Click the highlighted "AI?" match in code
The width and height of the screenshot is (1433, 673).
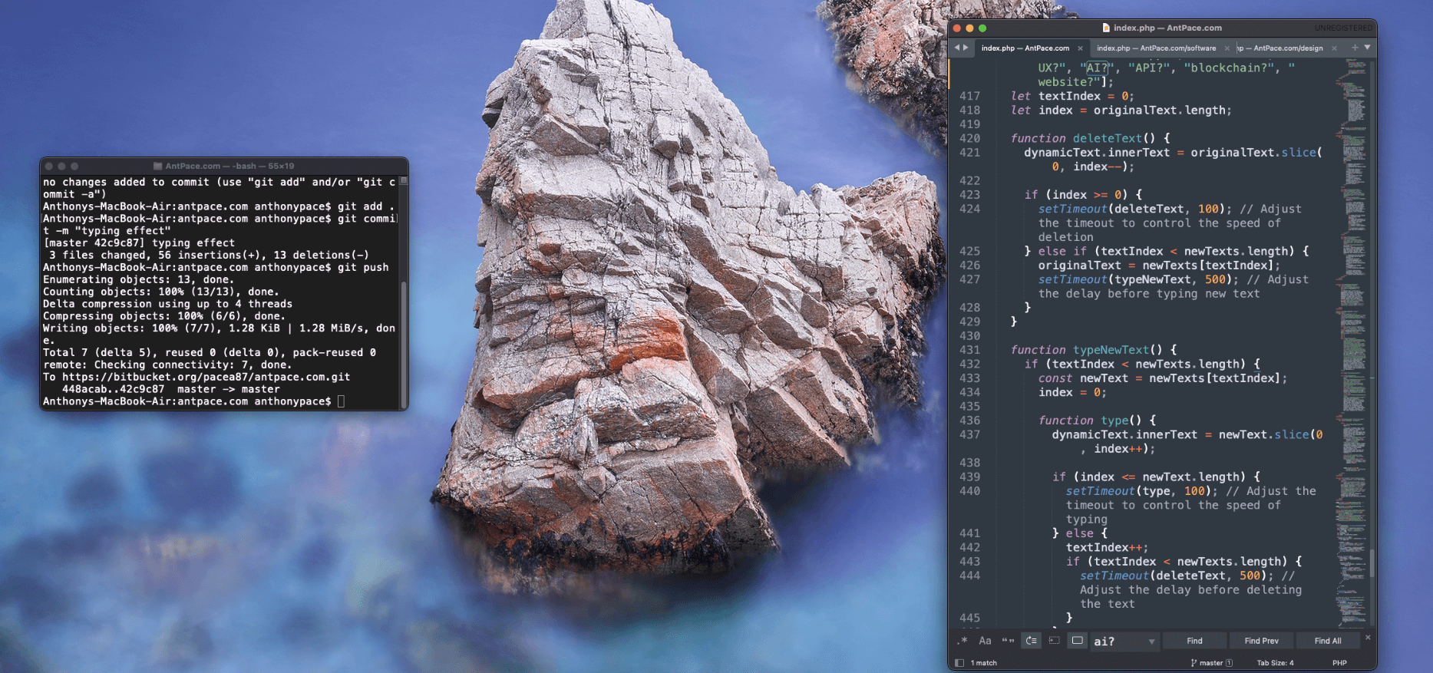tap(1097, 68)
